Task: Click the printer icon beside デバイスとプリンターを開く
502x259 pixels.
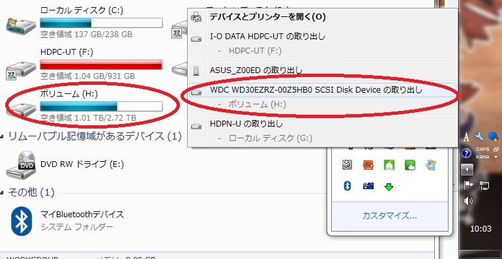Action: tap(196, 17)
